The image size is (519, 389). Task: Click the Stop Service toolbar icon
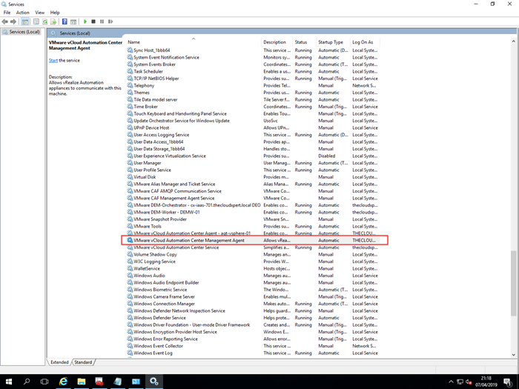point(94,21)
